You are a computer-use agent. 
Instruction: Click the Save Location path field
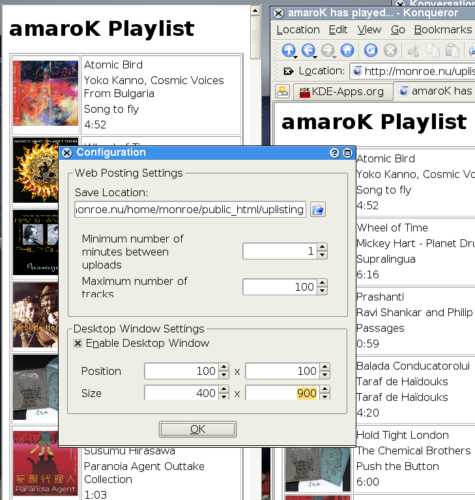(190, 209)
